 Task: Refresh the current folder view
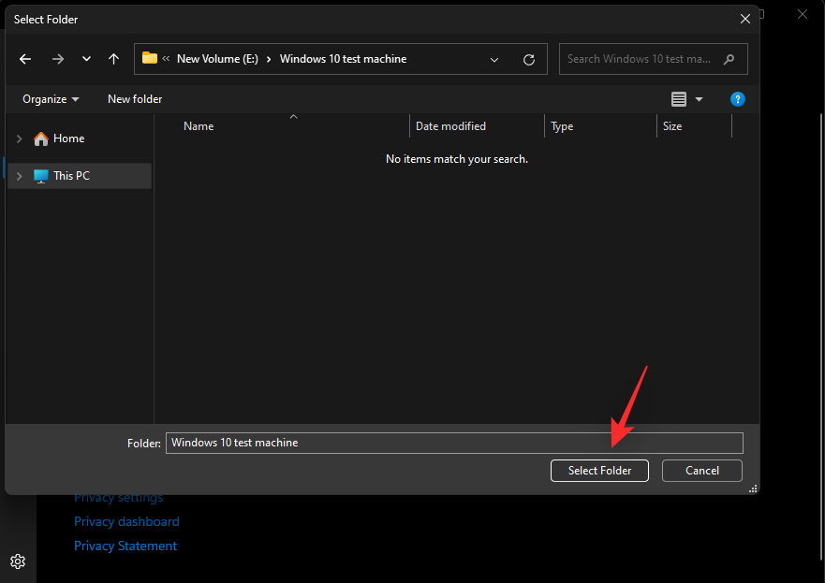pyautogui.click(x=529, y=59)
